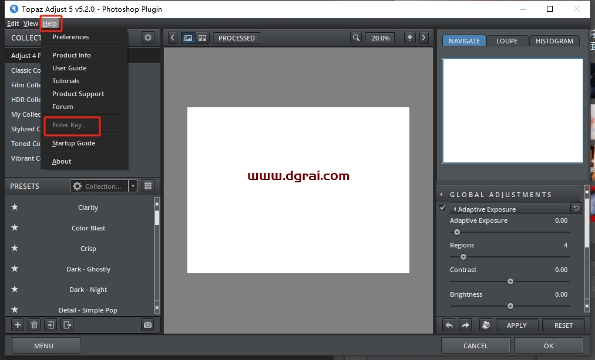Delete preset with trash icon
This screenshot has height=360, width=595.
(x=34, y=325)
